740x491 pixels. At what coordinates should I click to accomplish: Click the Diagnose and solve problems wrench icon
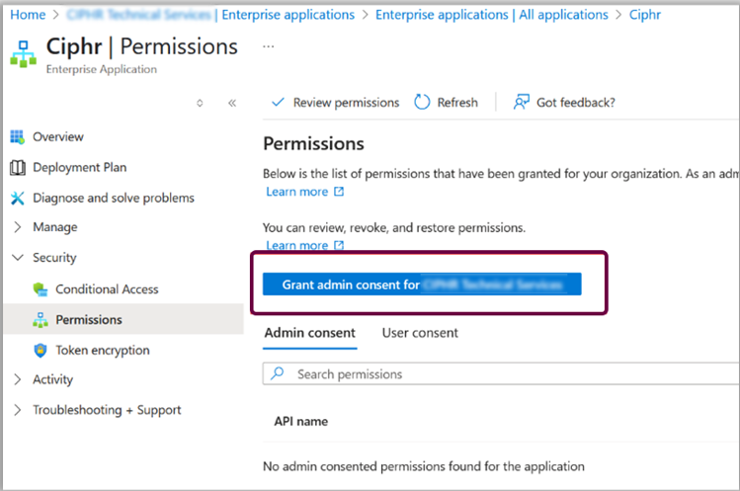tap(18, 199)
